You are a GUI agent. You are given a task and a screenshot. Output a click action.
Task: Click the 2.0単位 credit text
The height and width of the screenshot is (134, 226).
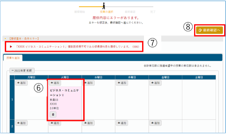click(x=54, y=108)
